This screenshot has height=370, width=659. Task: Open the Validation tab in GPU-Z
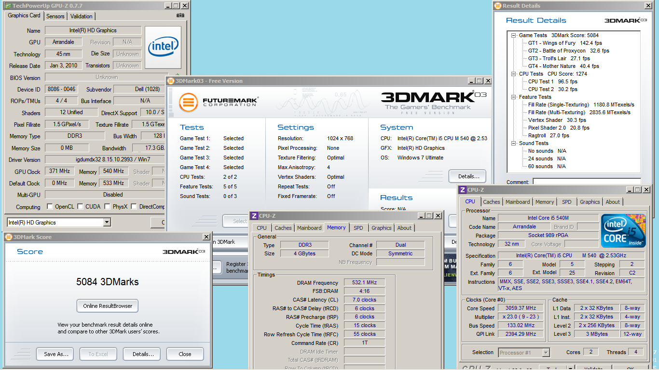coord(81,16)
